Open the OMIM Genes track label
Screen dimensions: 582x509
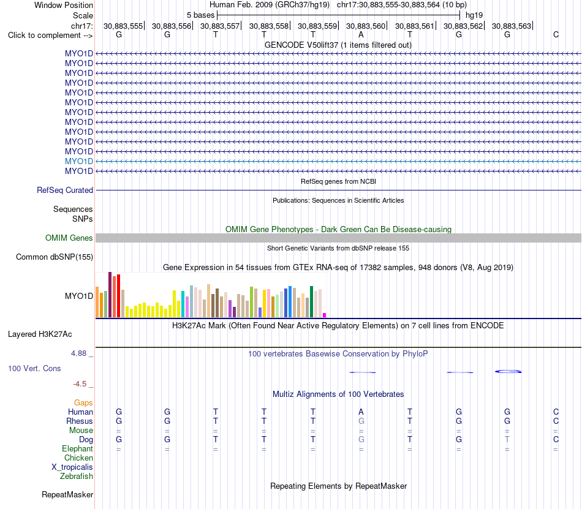[69, 238]
